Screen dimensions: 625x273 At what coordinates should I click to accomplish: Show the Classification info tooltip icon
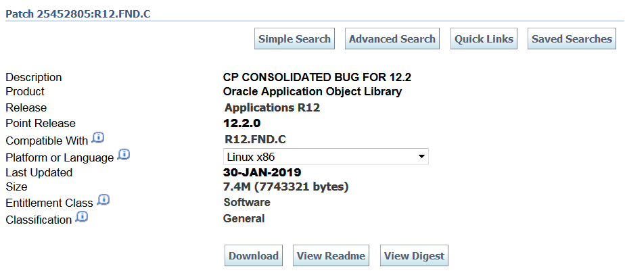click(82, 217)
